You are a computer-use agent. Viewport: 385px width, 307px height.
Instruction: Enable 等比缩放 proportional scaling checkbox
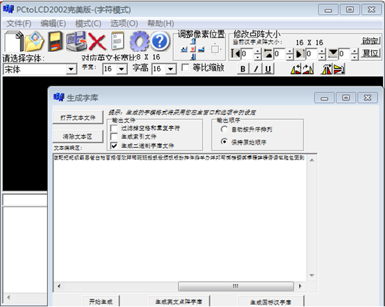[x=186, y=68]
